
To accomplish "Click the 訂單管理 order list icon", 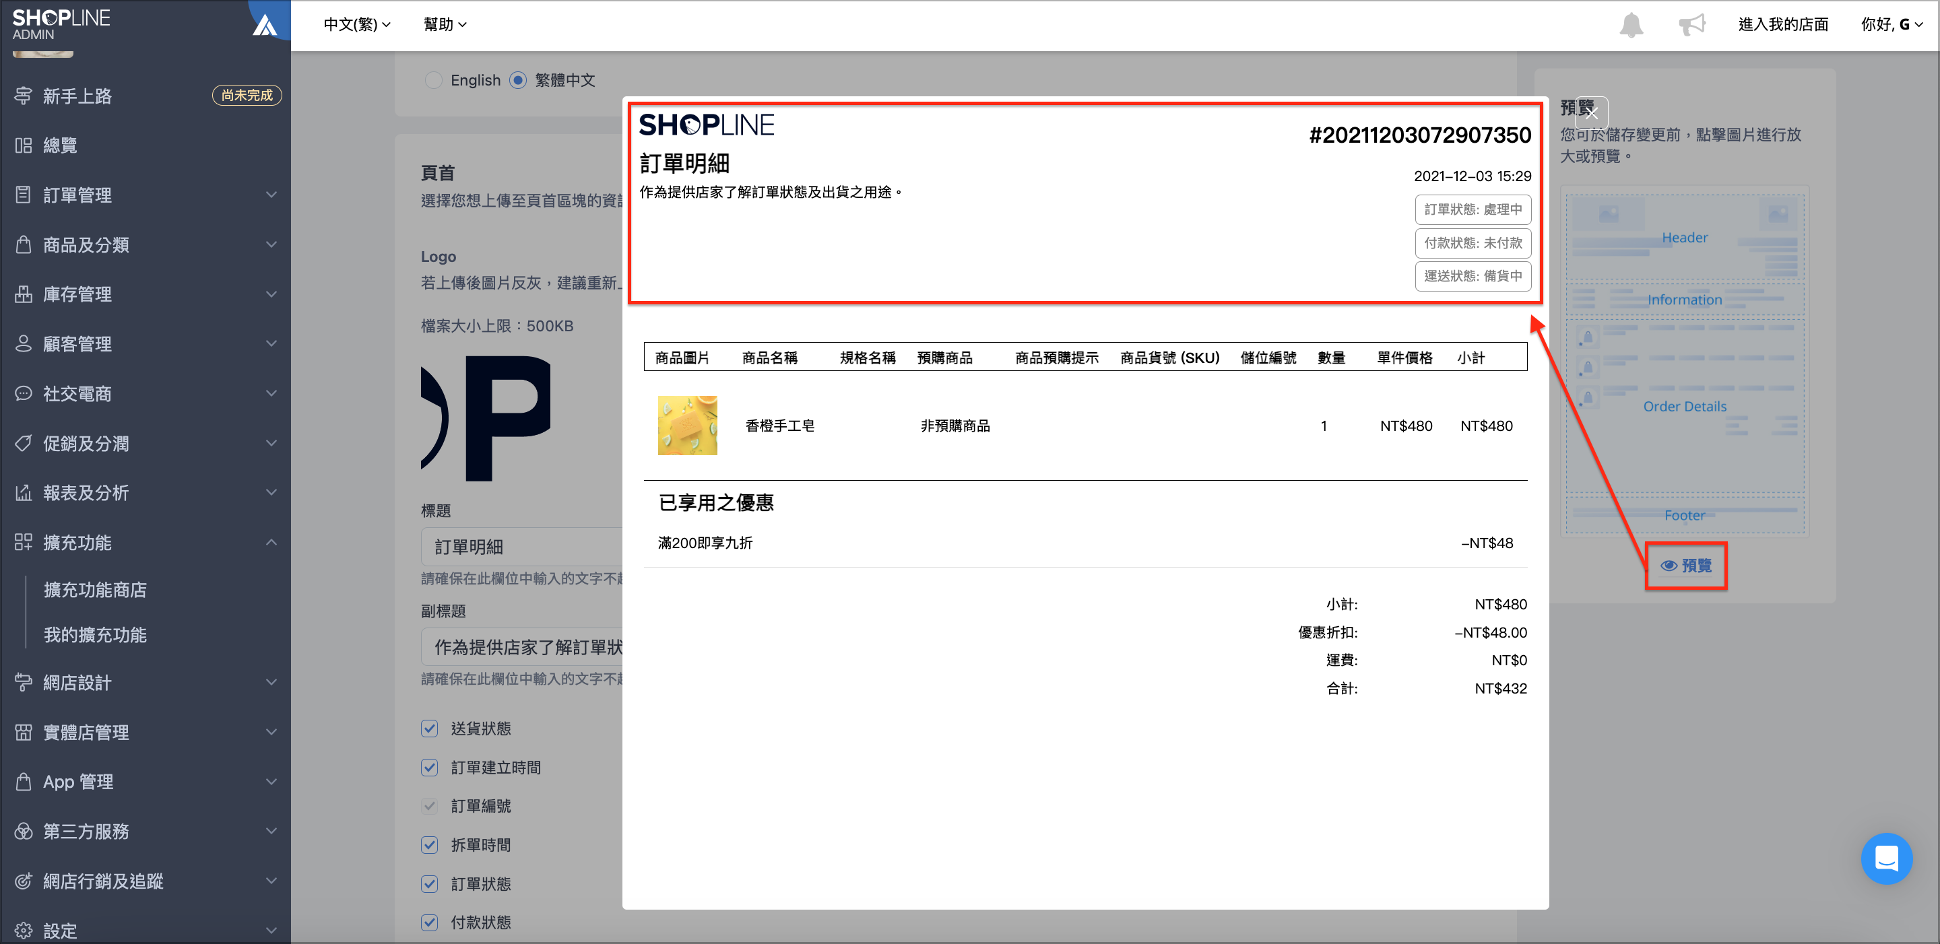I will [24, 195].
